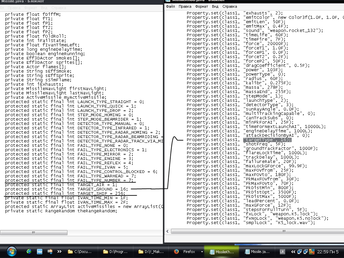Click the "detectorType", 3 property line
344x258 pixels.
tap(240, 105)
